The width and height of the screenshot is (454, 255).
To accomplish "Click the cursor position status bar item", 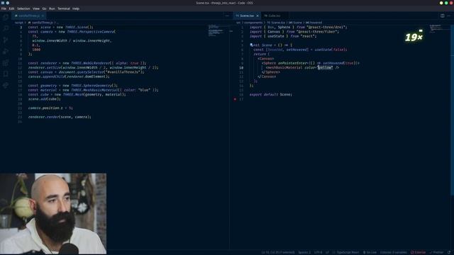I will (x=278, y=252).
